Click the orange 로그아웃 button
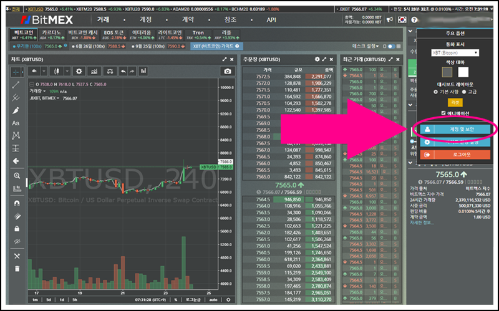The image size is (499, 311). pos(455,155)
